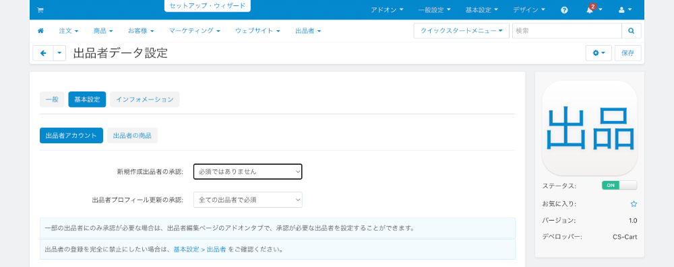Click the セットアップ・ウィザード button

point(207,6)
